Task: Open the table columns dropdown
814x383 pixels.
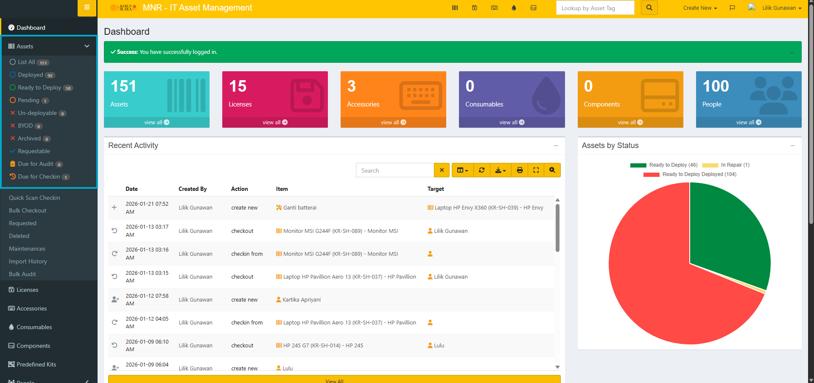Action: coord(462,170)
